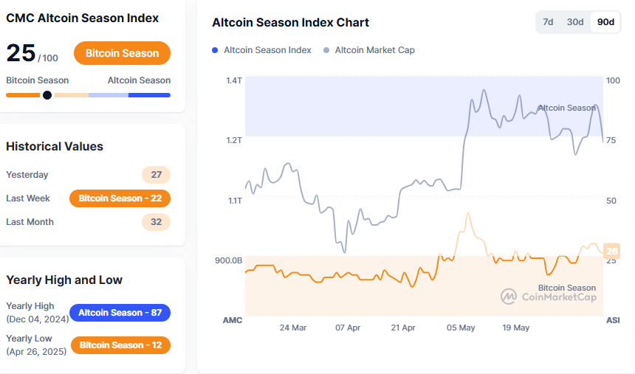The height and width of the screenshot is (374, 635).
Task: Click the CMC Altcoin Season Index heading
Action: [82, 18]
